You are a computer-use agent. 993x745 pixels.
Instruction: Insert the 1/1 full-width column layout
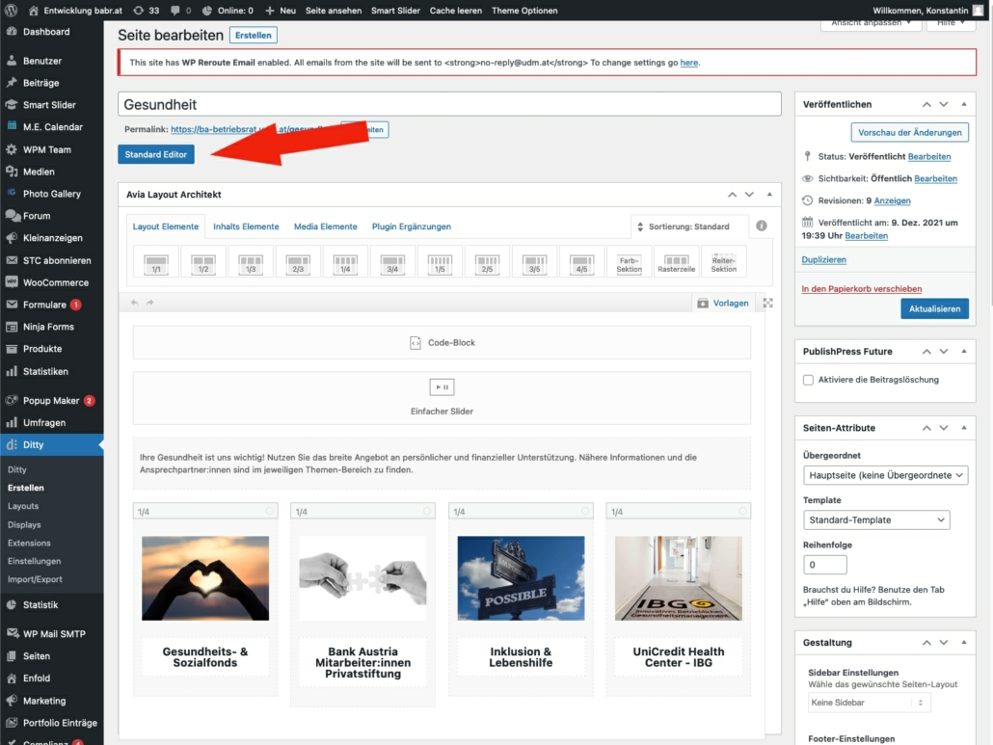tap(155, 261)
